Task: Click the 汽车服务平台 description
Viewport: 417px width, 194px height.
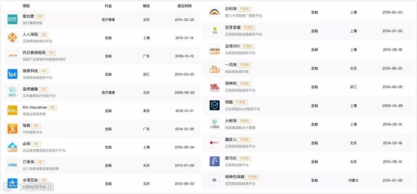Action: 33,133
